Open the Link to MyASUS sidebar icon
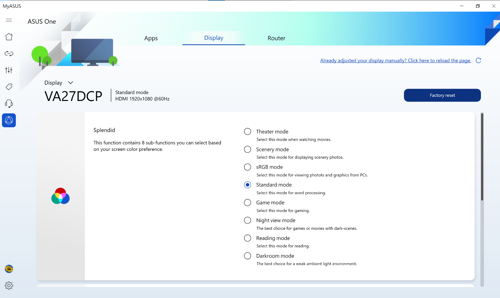This screenshot has height=298, width=500. click(x=9, y=53)
